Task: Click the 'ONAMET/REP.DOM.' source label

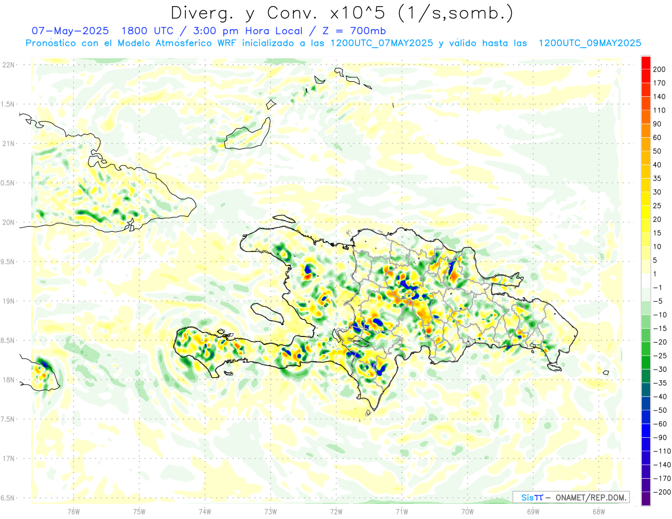Action: tap(590, 497)
